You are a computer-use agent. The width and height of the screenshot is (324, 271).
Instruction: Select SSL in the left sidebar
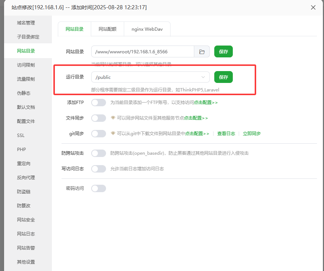click(x=21, y=135)
